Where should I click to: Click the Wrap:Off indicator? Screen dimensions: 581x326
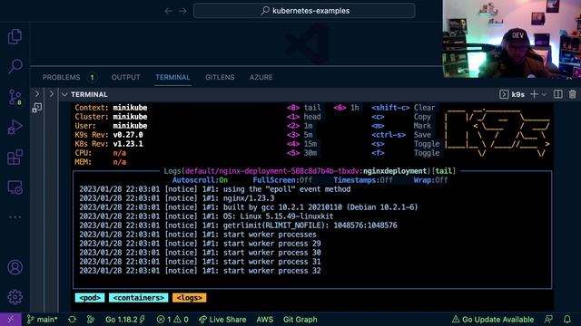(x=430, y=180)
